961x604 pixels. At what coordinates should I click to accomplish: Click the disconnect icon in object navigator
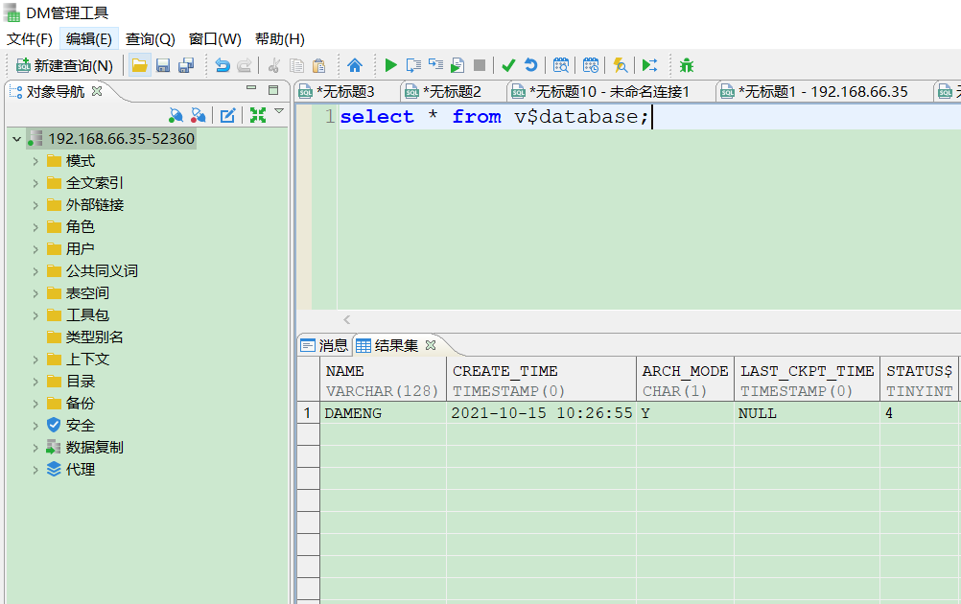click(x=198, y=114)
